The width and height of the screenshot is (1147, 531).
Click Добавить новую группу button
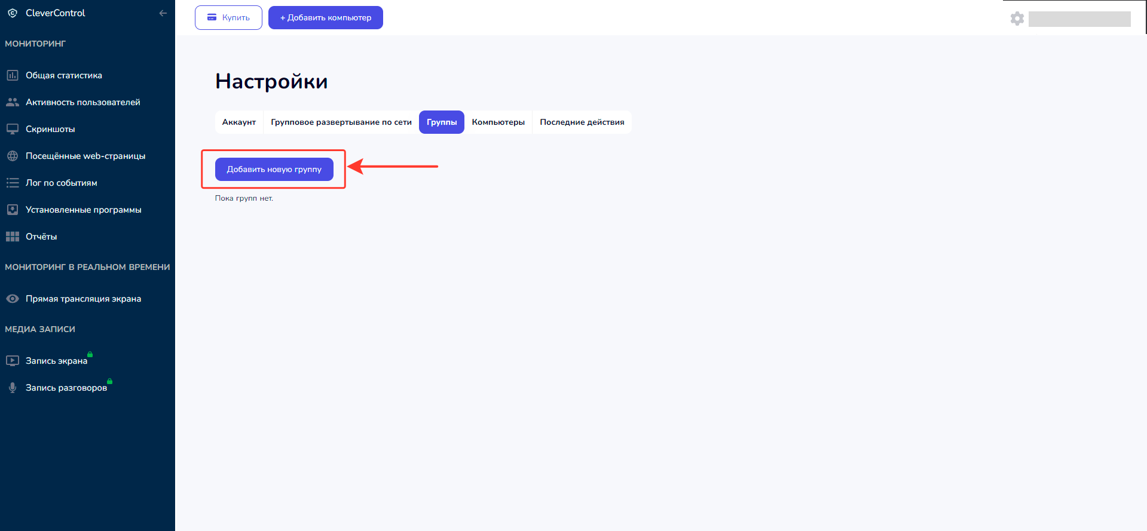[x=274, y=170]
